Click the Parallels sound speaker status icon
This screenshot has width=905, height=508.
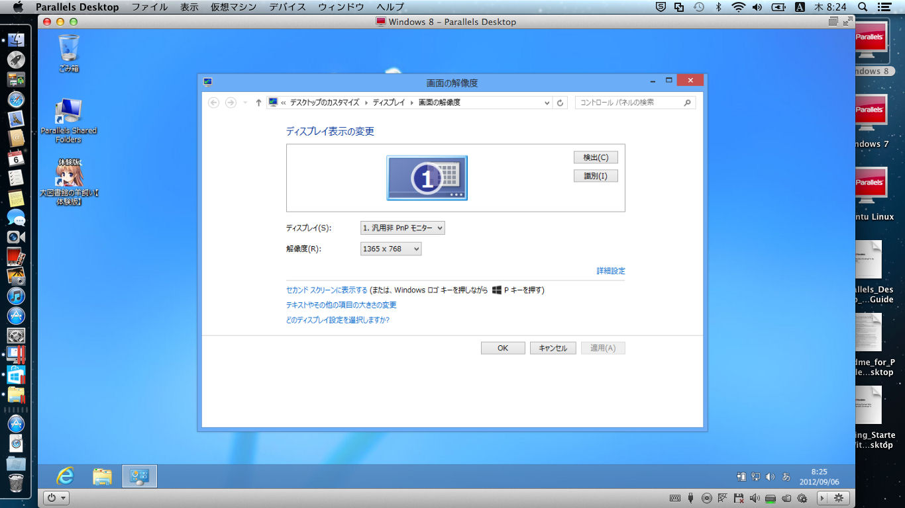click(x=755, y=498)
